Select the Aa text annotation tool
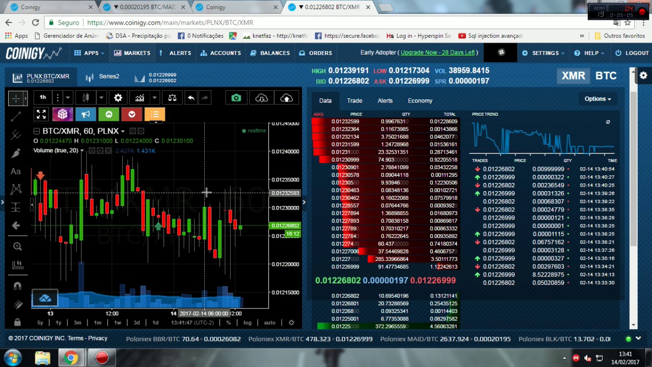This screenshot has height=367, width=652. click(16, 172)
